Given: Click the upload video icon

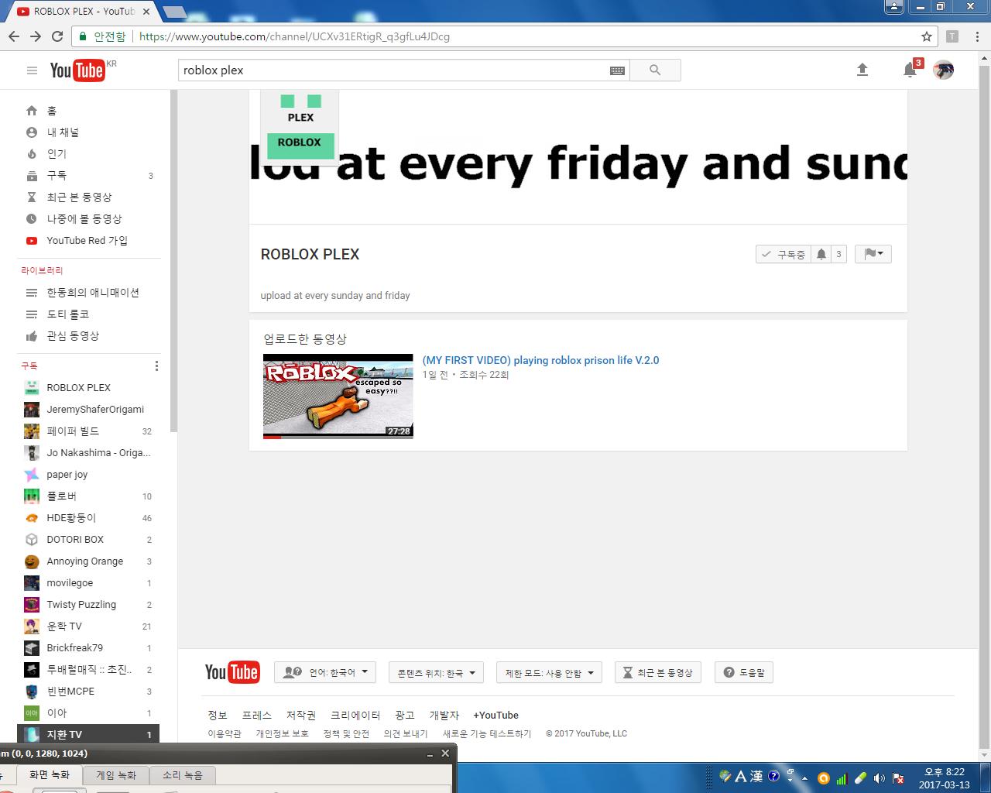Looking at the screenshot, I should pos(862,70).
